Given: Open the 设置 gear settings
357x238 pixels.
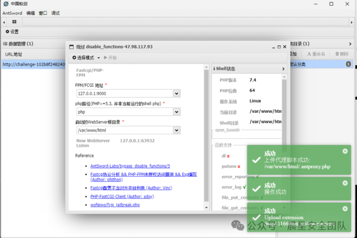Looking at the screenshot, I should [x=12, y=32].
